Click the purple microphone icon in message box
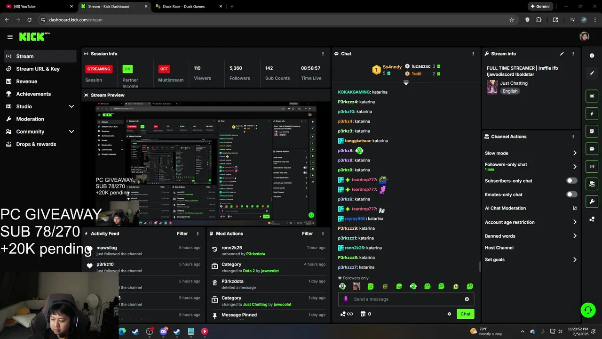 coord(346,299)
